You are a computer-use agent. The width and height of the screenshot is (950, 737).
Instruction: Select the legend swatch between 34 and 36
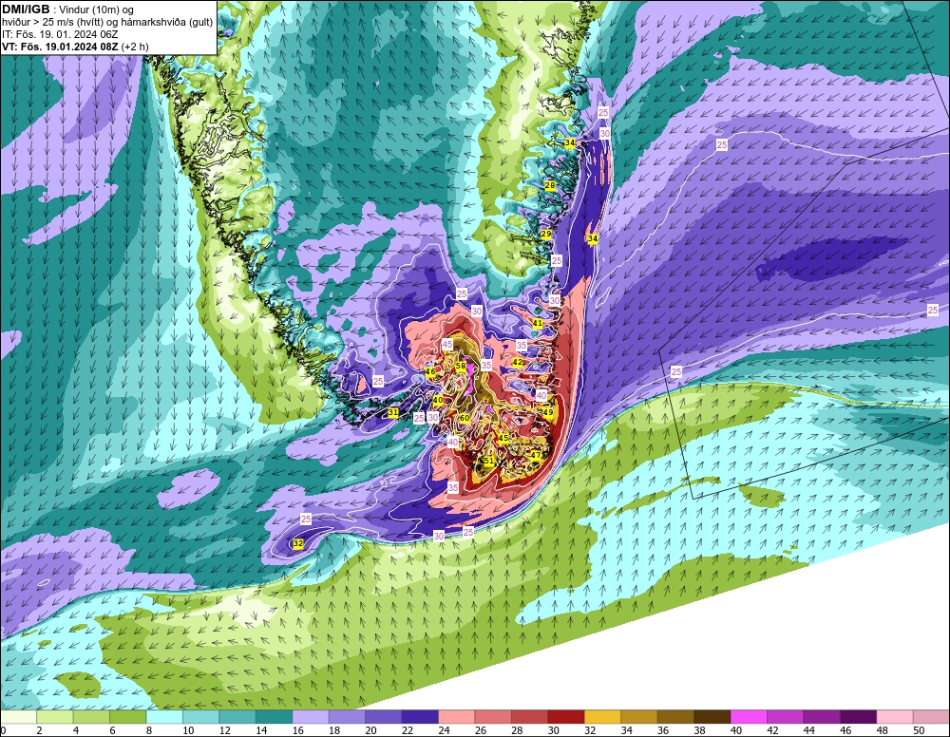pyautogui.click(x=639, y=717)
